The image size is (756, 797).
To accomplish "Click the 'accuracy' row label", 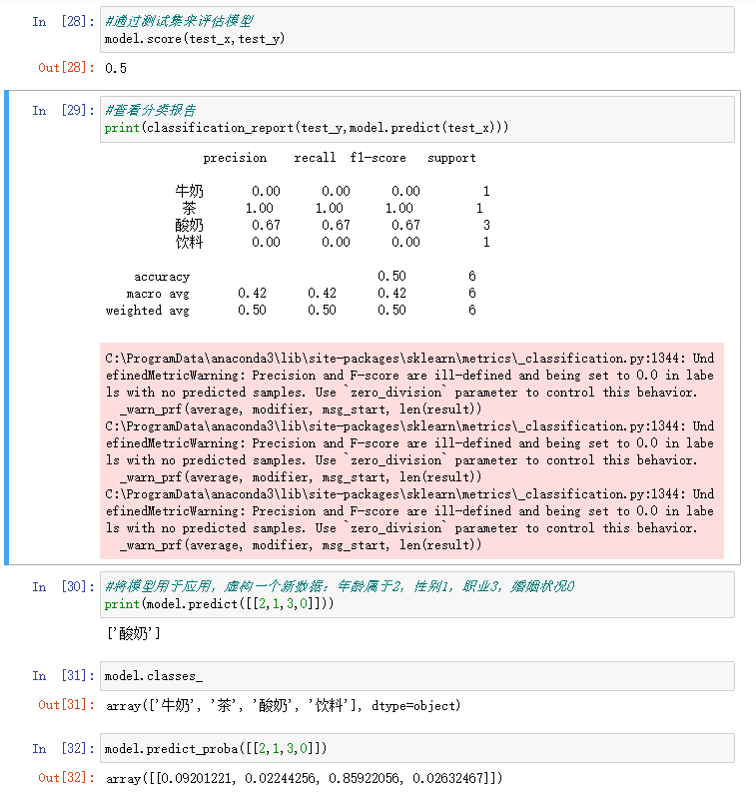I will pyautogui.click(x=162, y=277).
